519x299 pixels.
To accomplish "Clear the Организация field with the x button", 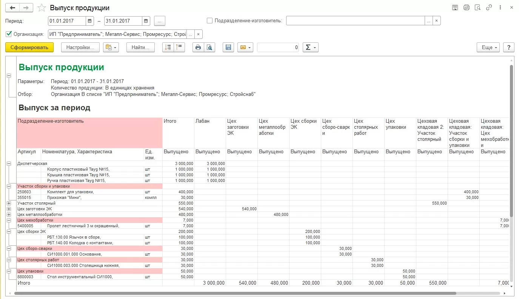I will (199, 34).
